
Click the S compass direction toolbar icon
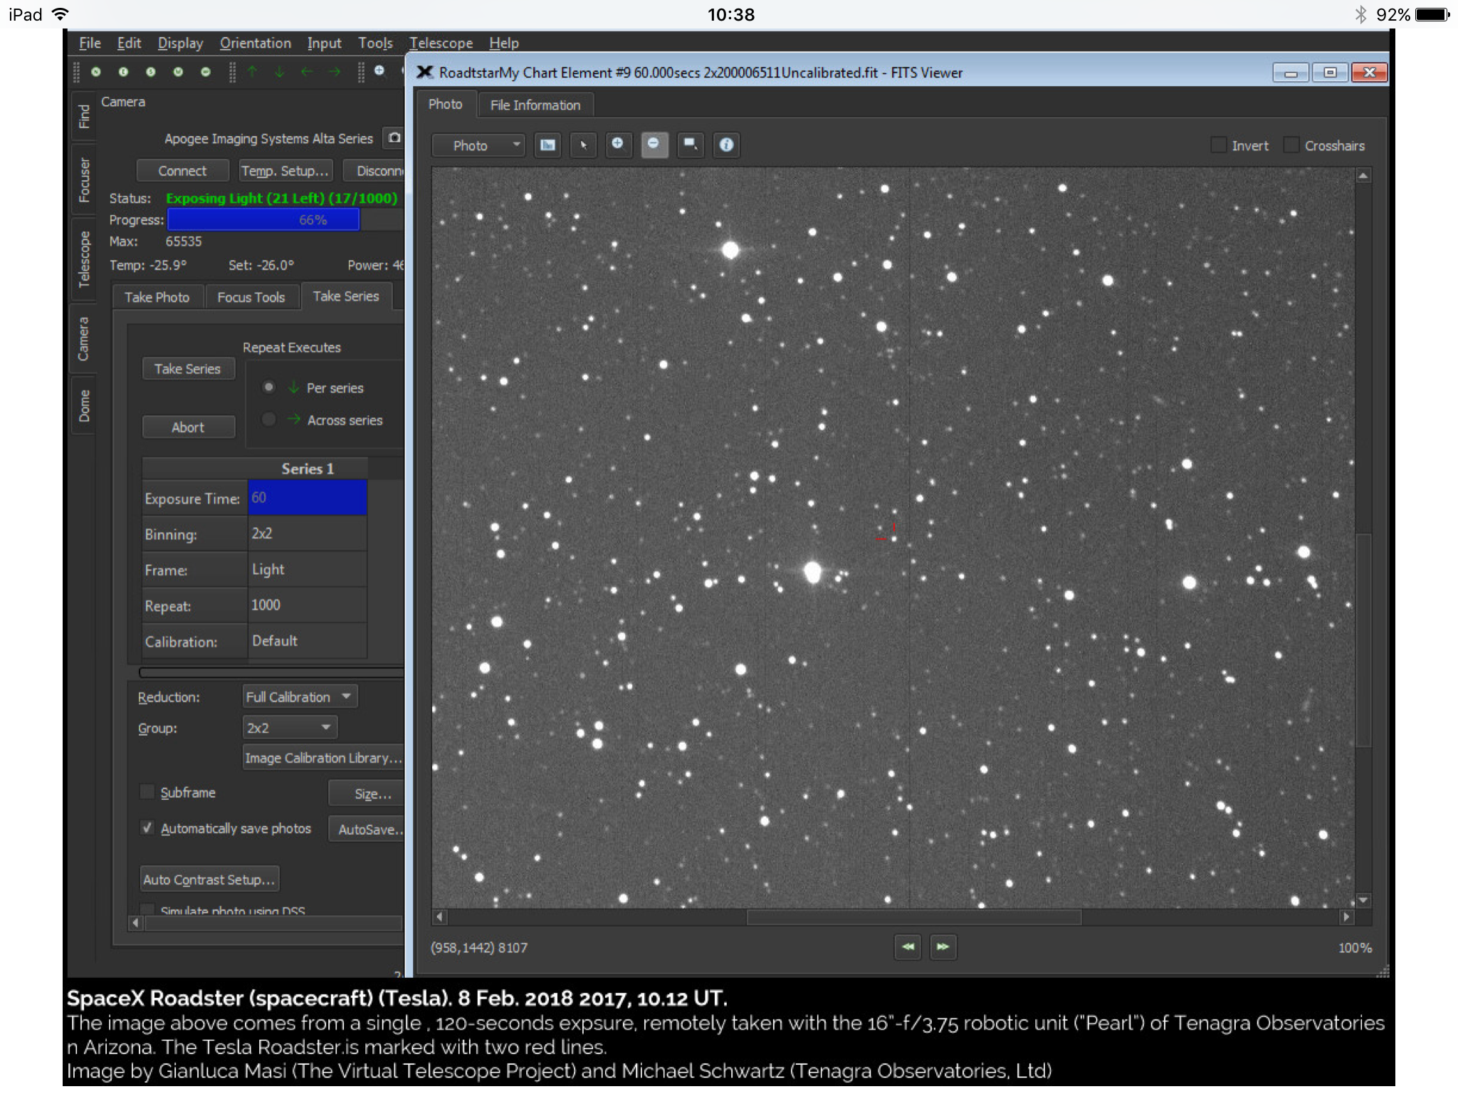(151, 72)
